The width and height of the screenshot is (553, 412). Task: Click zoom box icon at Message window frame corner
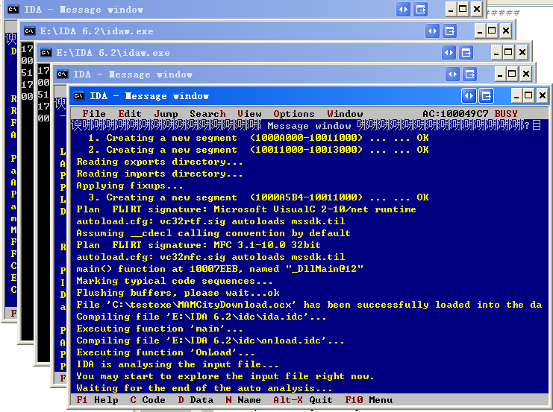click(x=537, y=125)
